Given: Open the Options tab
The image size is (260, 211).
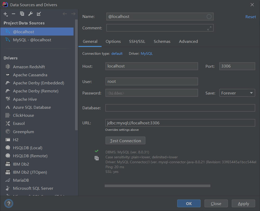Looking at the screenshot, I should point(113,42).
